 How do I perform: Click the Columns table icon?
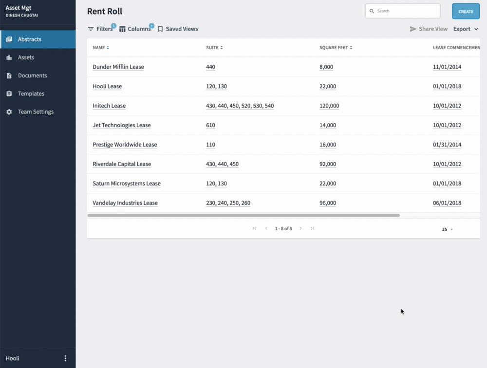coord(122,29)
